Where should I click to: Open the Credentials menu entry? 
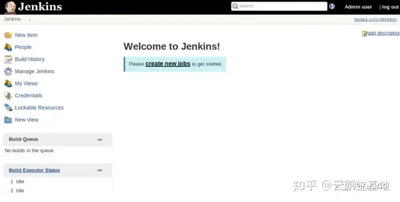click(x=28, y=96)
